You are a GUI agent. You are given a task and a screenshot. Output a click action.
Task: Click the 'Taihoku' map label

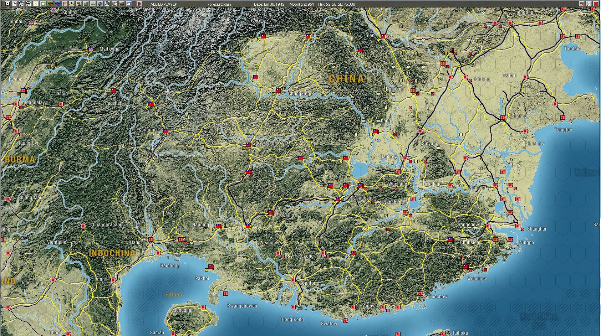click(460, 333)
